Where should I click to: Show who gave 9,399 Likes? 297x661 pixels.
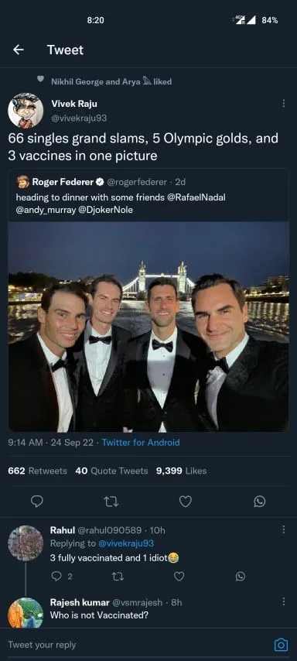(x=181, y=471)
